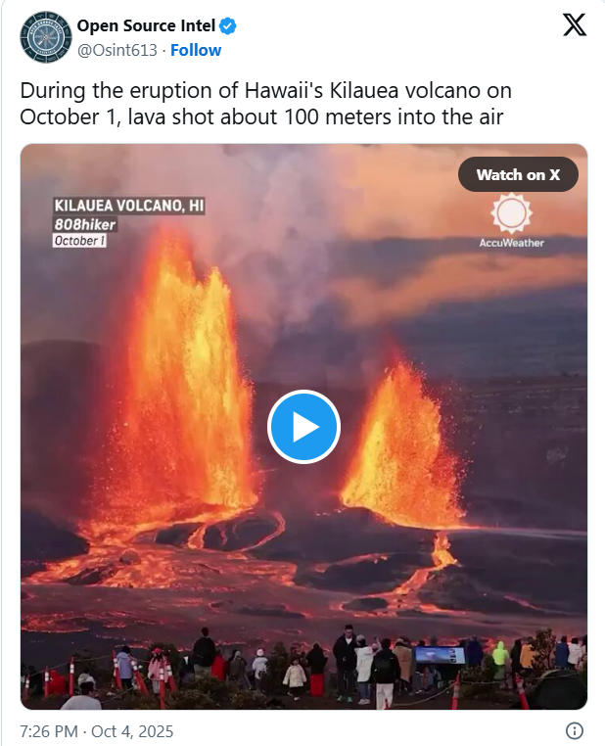605x746 pixels.
Task: Click the AccuWeather text watermark
Action: [x=511, y=243]
